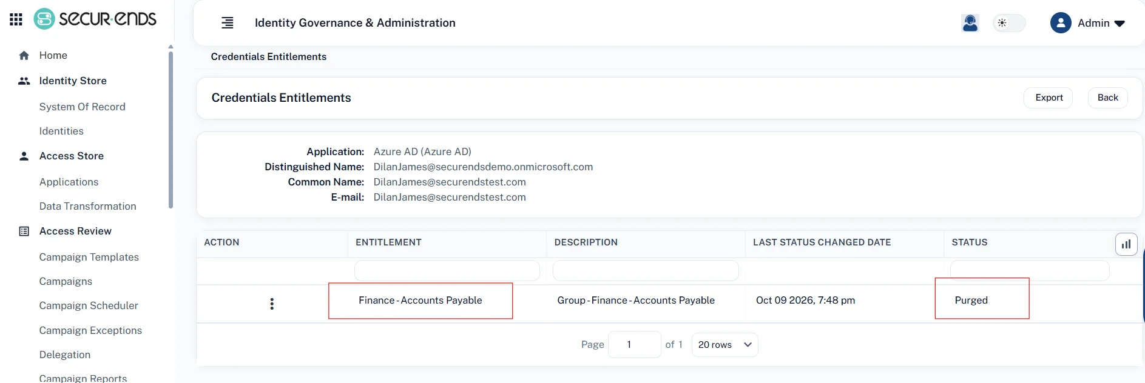
Task: Click the Back button
Action: tap(1108, 98)
